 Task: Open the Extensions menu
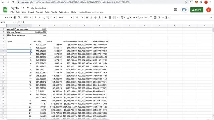pyautogui.click(x=64, y=12)
